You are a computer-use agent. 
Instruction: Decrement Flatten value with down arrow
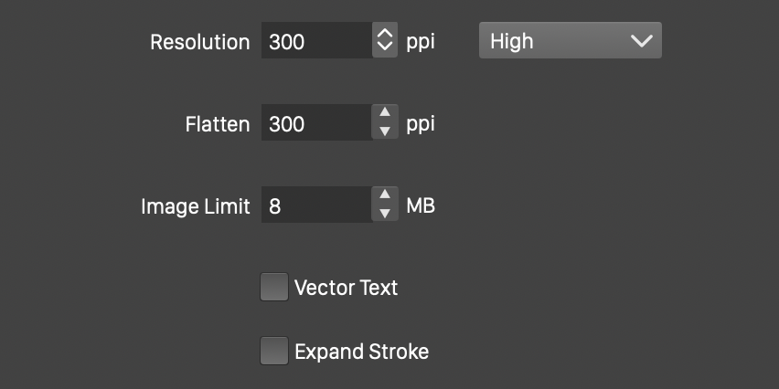[385, 131]
